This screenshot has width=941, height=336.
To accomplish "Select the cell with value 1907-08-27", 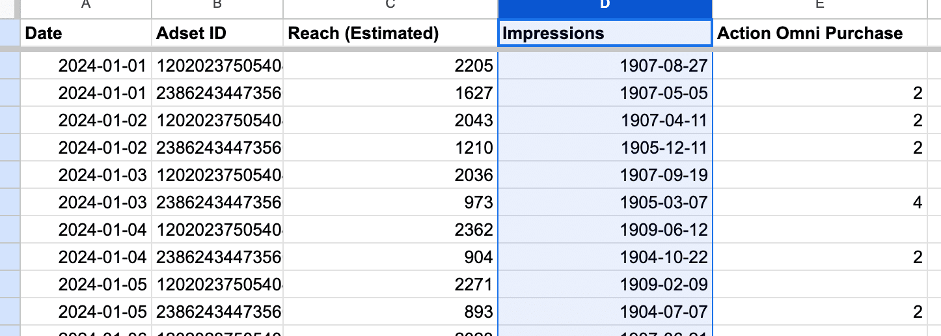I will (605, 66).
